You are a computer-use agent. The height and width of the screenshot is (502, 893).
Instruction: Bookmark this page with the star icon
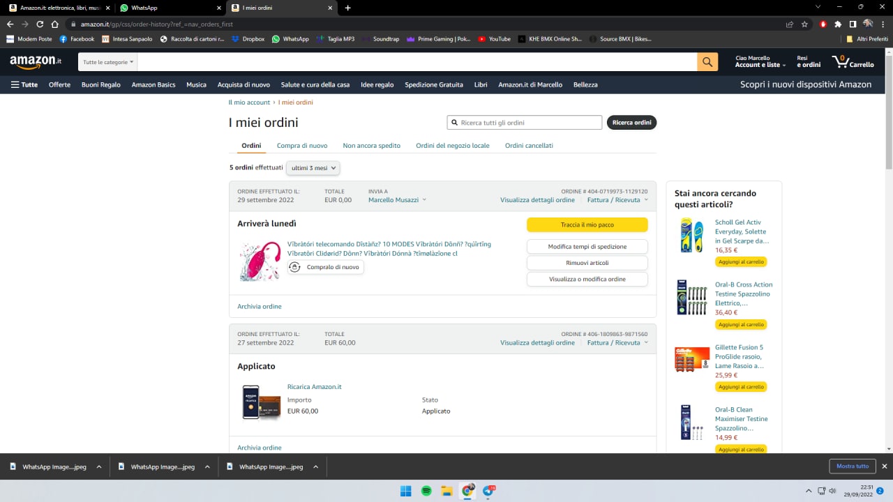tap(804, 24)
